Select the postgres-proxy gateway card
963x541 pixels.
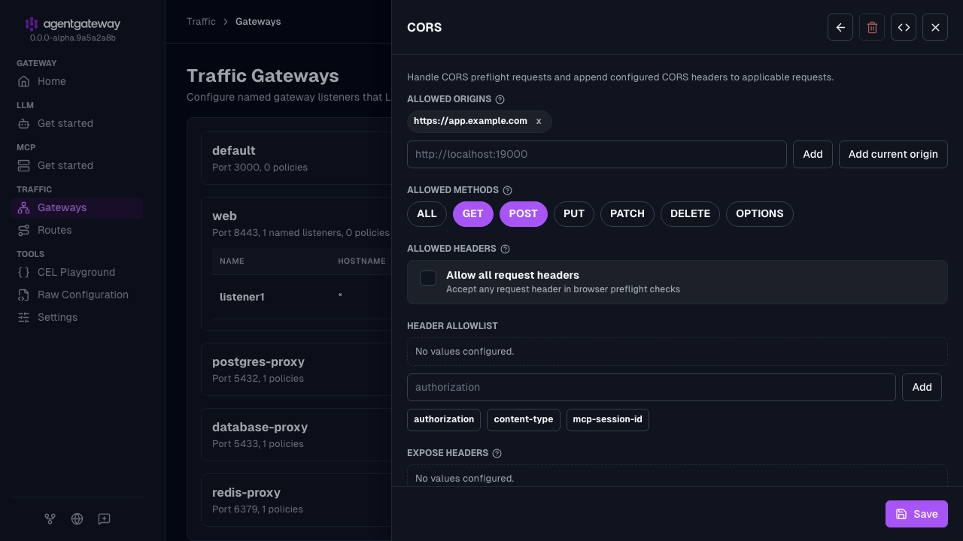(296, 369)
